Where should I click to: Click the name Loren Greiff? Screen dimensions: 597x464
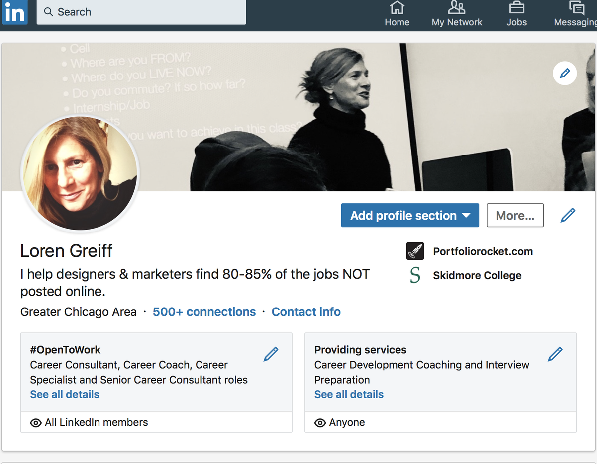[67, 251]
